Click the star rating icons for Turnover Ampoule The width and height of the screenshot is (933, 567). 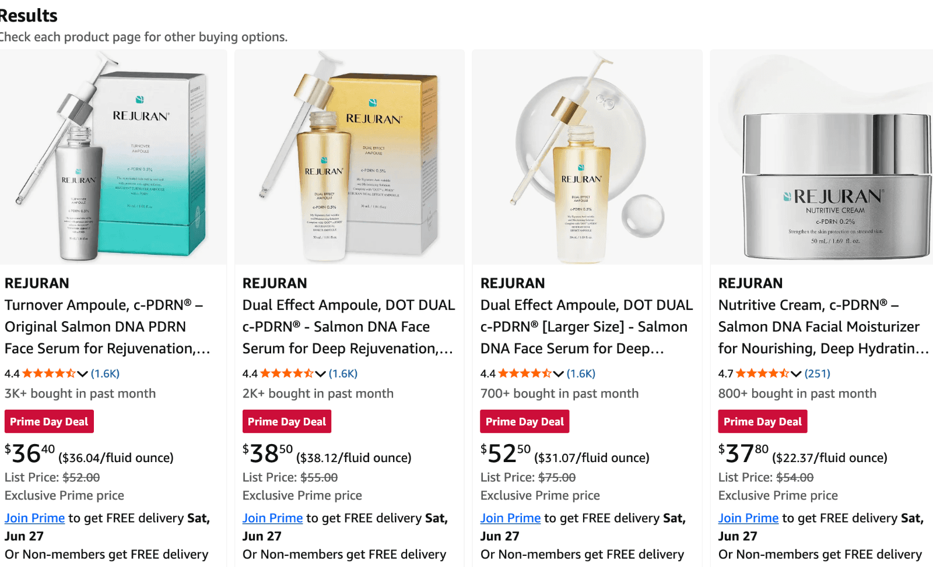[x=48, y=374]
